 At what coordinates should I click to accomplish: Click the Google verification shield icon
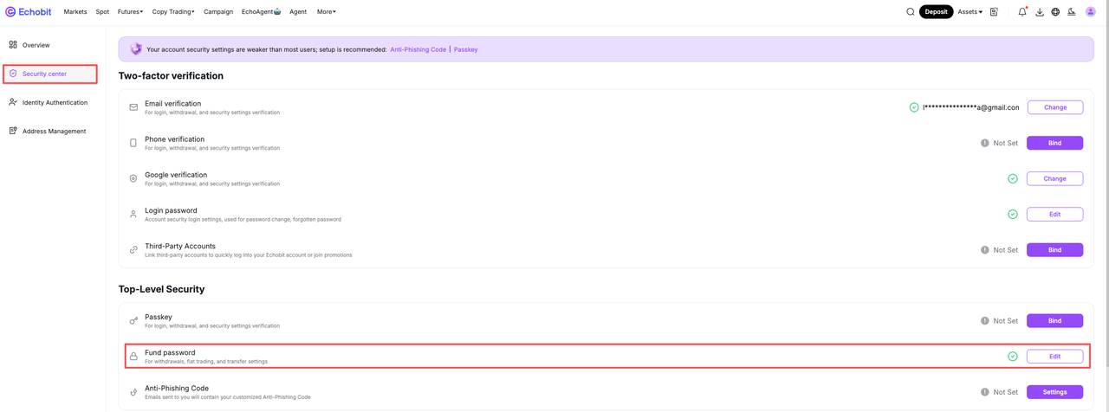click(133, 178)
